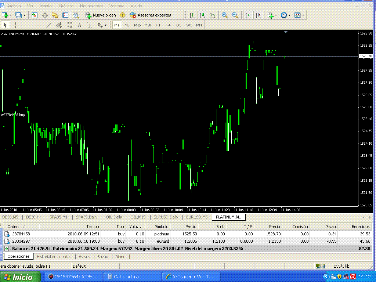Screen dimensions: 376x282
Task: Click the Zoom Out magnifier icon
Action: click(x=235, y=15)
